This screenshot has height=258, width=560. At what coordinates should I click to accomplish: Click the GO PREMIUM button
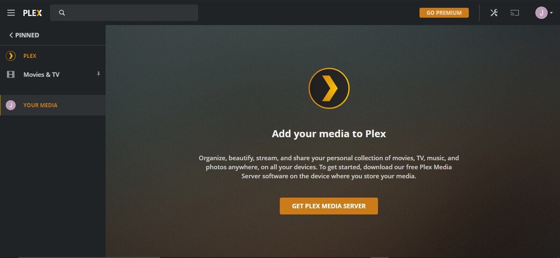pyautogui.click(x=444, y=13)
